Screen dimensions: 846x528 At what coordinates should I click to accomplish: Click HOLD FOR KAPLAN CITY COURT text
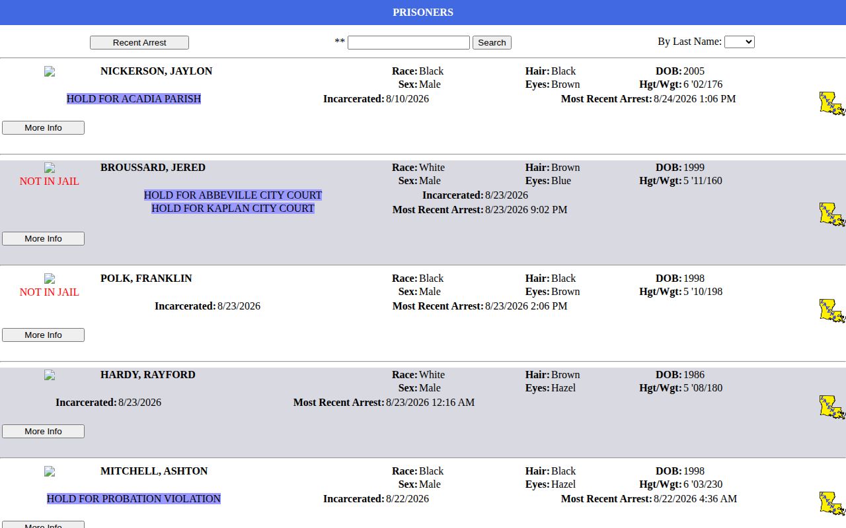[x=233, y=209]
